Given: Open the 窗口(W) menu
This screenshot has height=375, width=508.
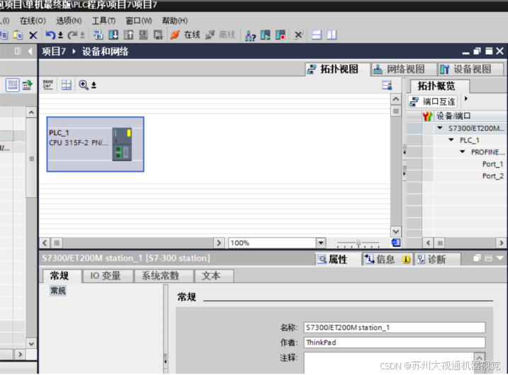Looking at the screenshot, I should click(x=139, y=21).
